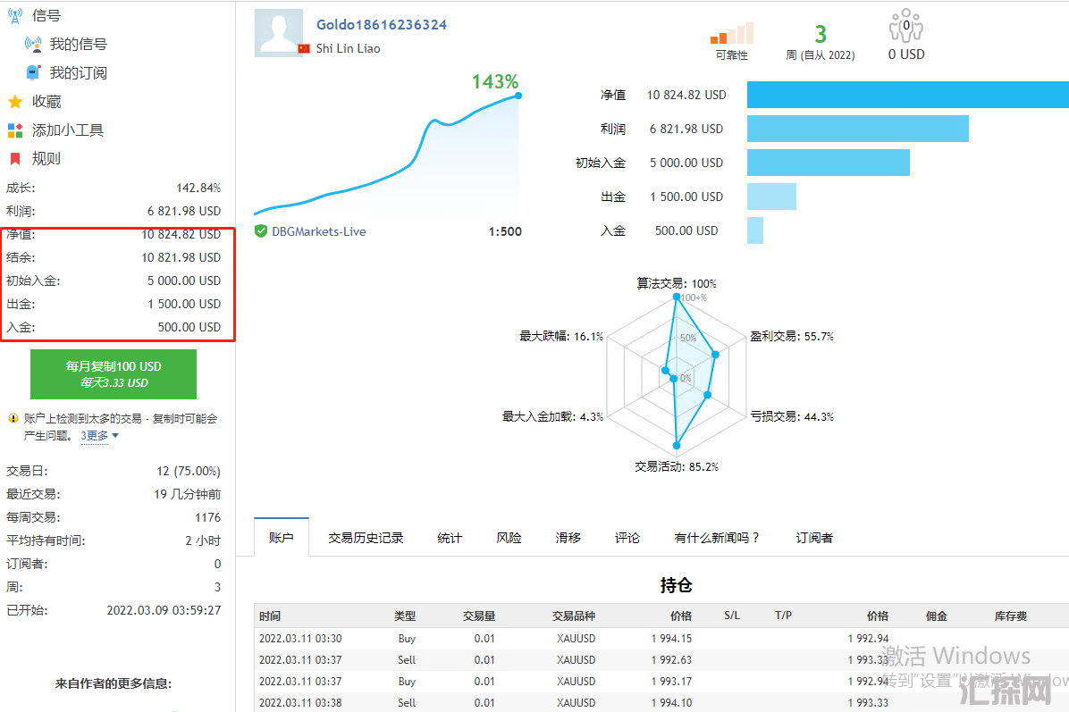Click the 我的信号 signal icon
The image size is (1069, 712).
(33, 45)
